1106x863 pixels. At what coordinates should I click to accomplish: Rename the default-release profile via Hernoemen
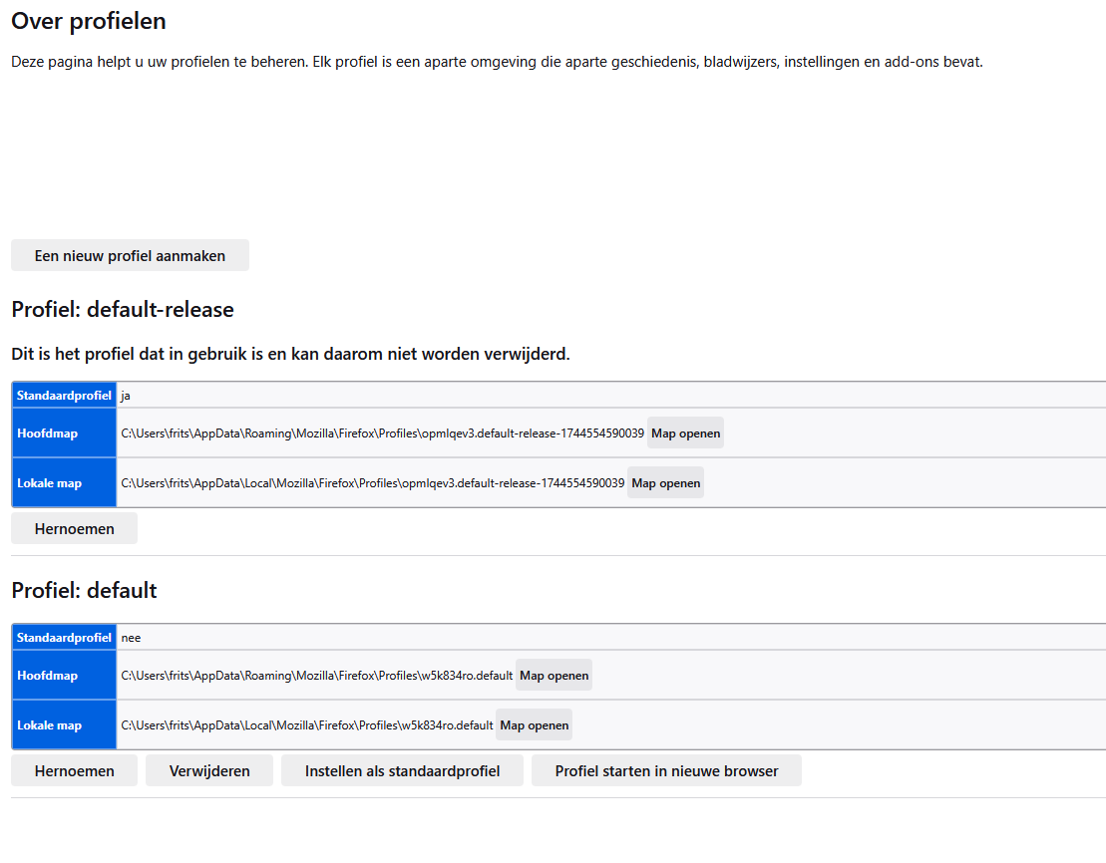(x=74, y=529)
